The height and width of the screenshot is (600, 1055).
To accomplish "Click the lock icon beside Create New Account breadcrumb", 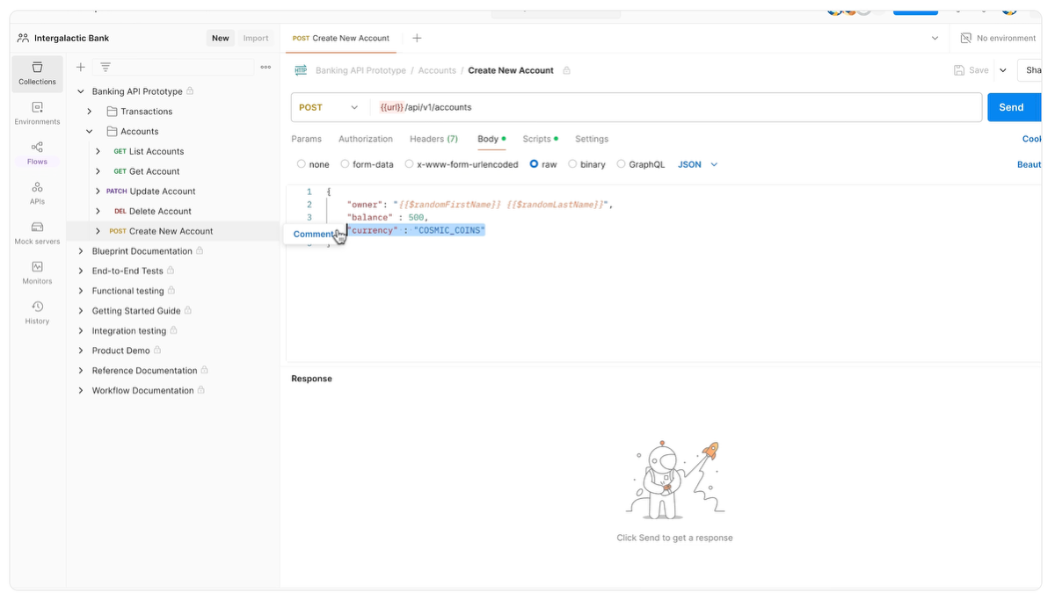I will coord(566,70).
